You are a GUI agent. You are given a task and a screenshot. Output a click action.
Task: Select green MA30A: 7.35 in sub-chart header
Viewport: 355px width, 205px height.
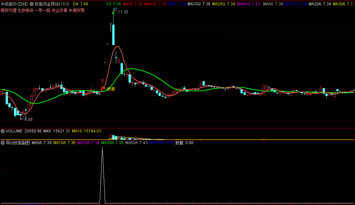(112, 143)
